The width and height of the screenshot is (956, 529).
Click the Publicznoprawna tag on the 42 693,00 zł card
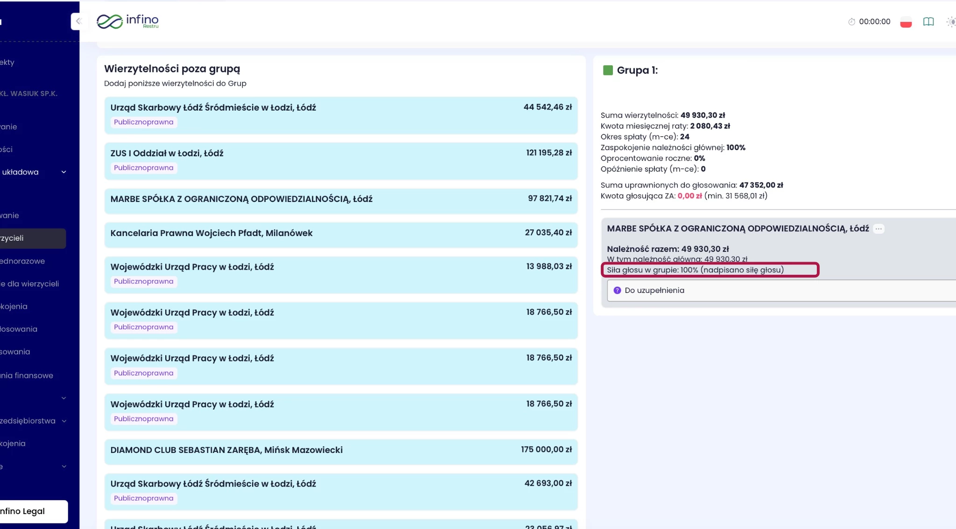click(144, 499)
